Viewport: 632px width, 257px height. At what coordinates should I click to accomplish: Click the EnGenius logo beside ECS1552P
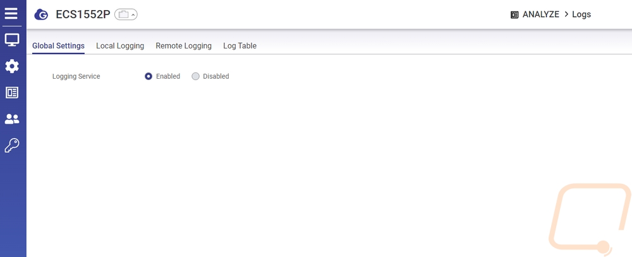(42, 14)
